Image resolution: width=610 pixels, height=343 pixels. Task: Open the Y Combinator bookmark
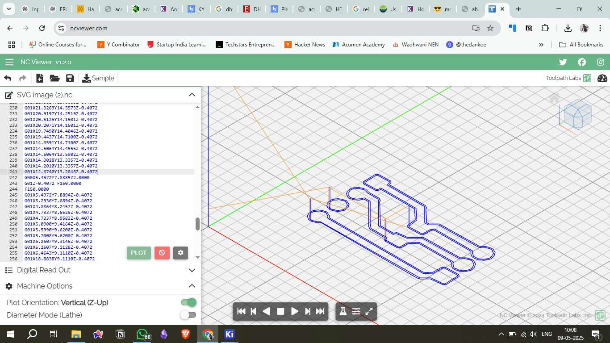[119, 45]
